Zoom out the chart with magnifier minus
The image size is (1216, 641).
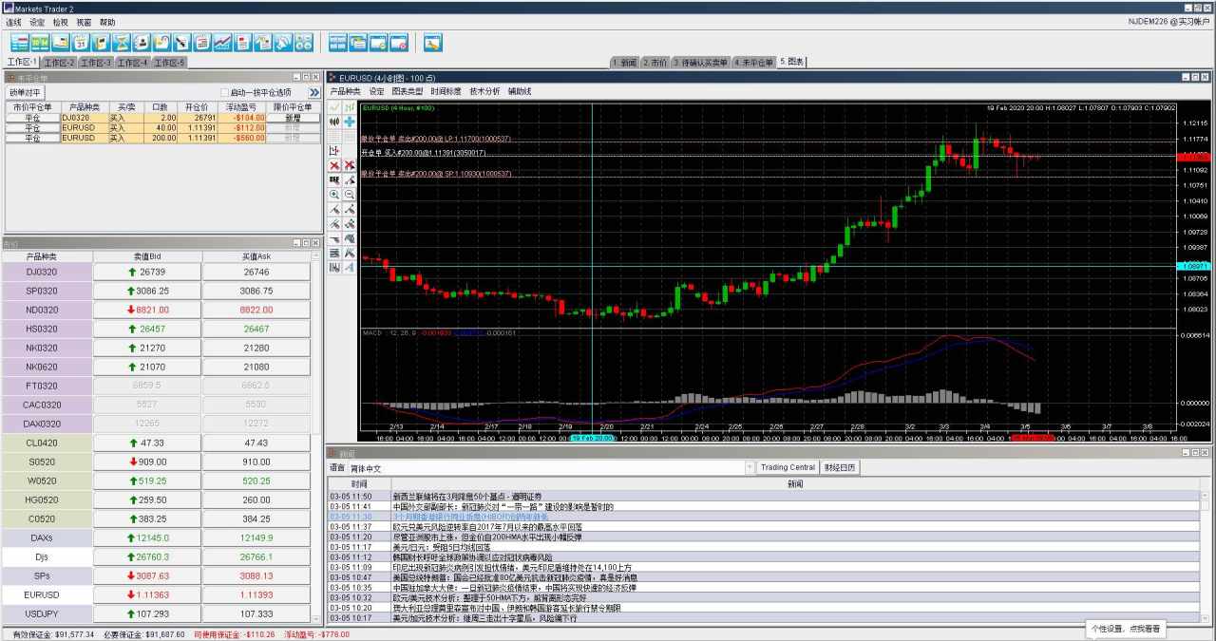pyautogui.click(x=350, y=194)
